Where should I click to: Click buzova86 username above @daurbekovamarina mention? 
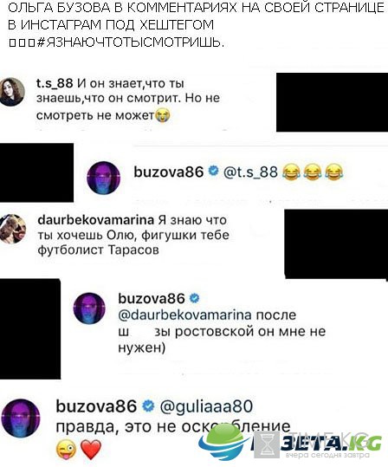click(x=152, y=298)
